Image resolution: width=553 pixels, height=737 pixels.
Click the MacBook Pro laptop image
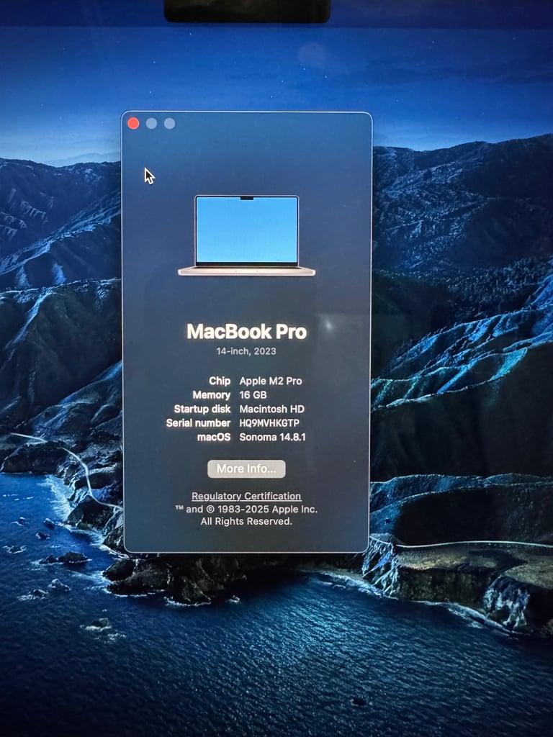pyautogui.click(x=246, y=235)
